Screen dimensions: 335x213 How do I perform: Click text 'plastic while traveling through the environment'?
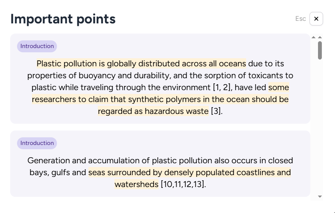point(121,88)
